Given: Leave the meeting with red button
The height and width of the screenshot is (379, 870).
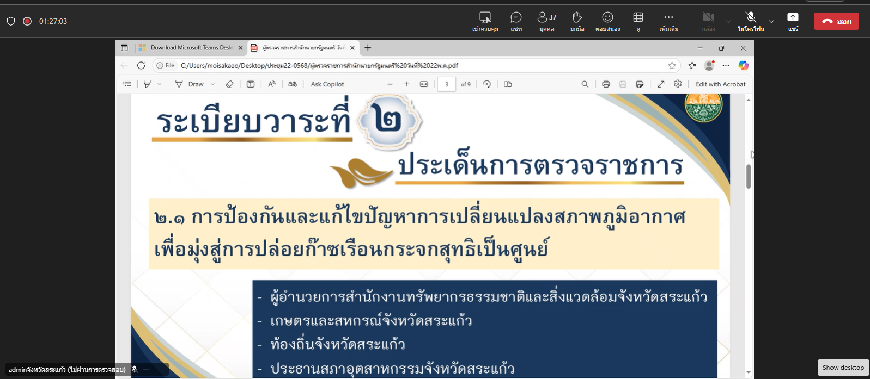Looking at the screenshot, I should pyautogui.click(x=836, y=21).
